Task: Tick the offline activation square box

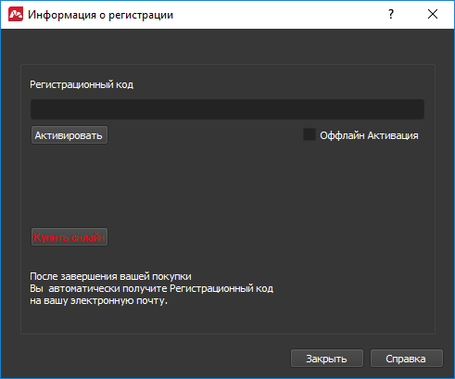Action: click(310, 134)
